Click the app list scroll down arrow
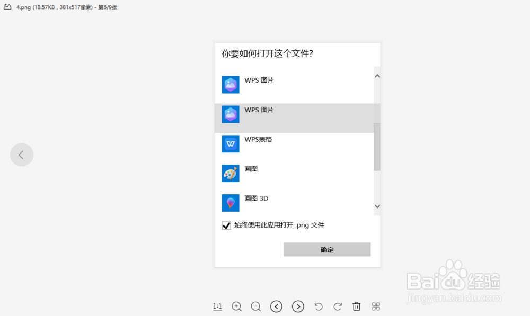The height and width of the screenshot is (316, 530). [377, 206]
